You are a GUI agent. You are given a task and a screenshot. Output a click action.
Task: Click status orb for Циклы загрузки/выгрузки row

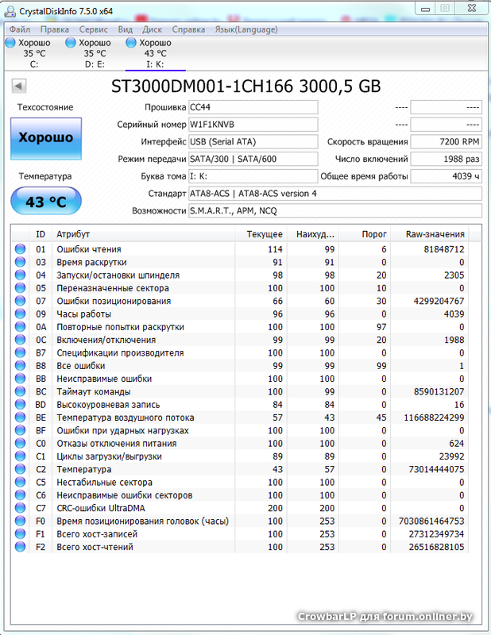[x=21, y=456]
